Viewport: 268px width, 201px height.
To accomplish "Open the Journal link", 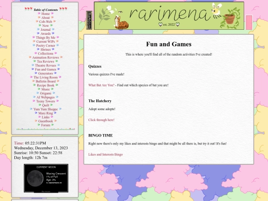I will [x=46, y=30].
